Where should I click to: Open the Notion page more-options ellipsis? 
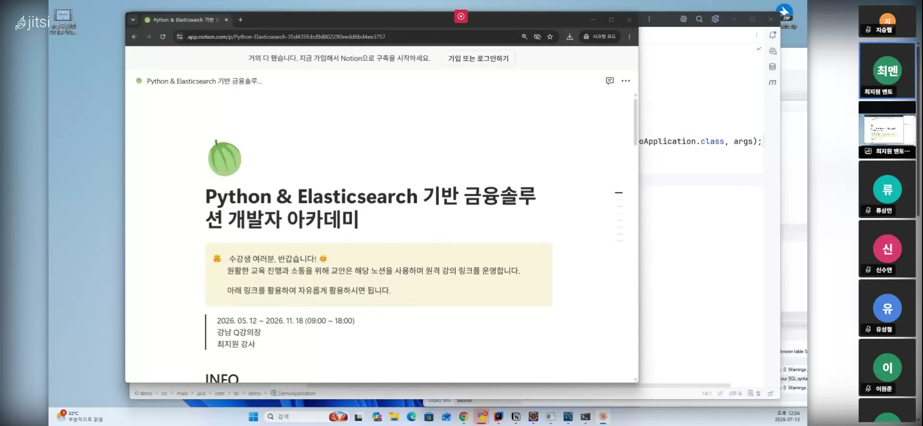coord(625,81)
